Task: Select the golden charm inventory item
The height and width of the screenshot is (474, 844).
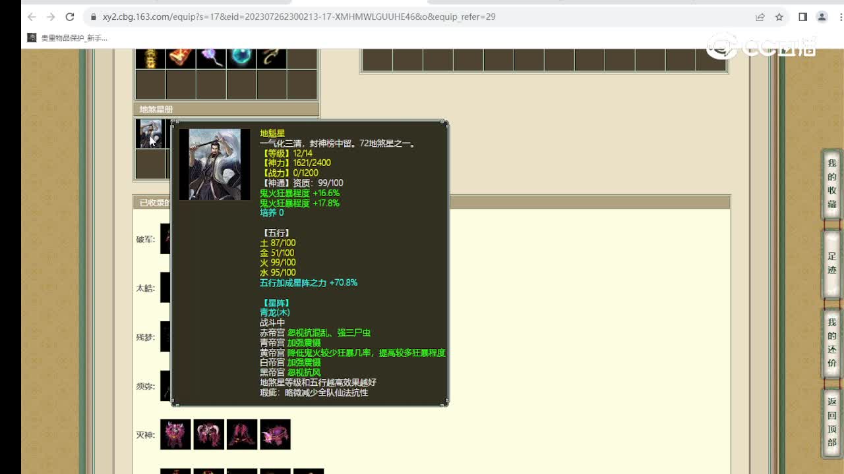Action: (x=150, y=58)
